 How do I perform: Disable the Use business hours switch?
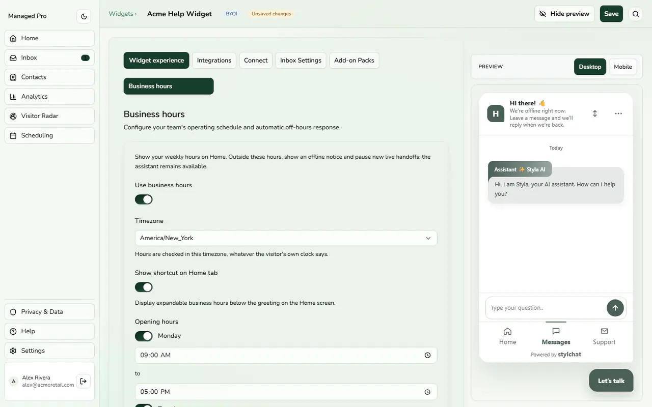coord(144,199)
